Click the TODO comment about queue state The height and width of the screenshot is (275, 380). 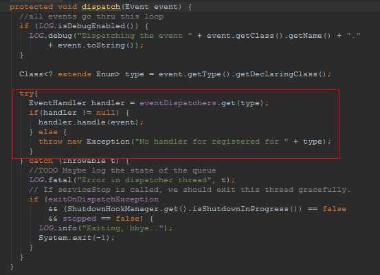(122, 170)
